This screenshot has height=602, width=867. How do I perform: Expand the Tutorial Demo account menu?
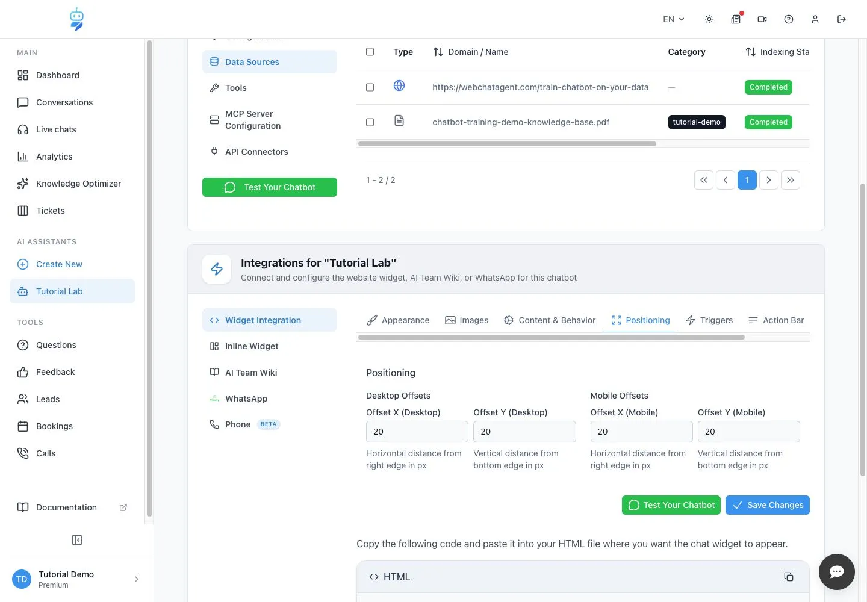point(77,579)
